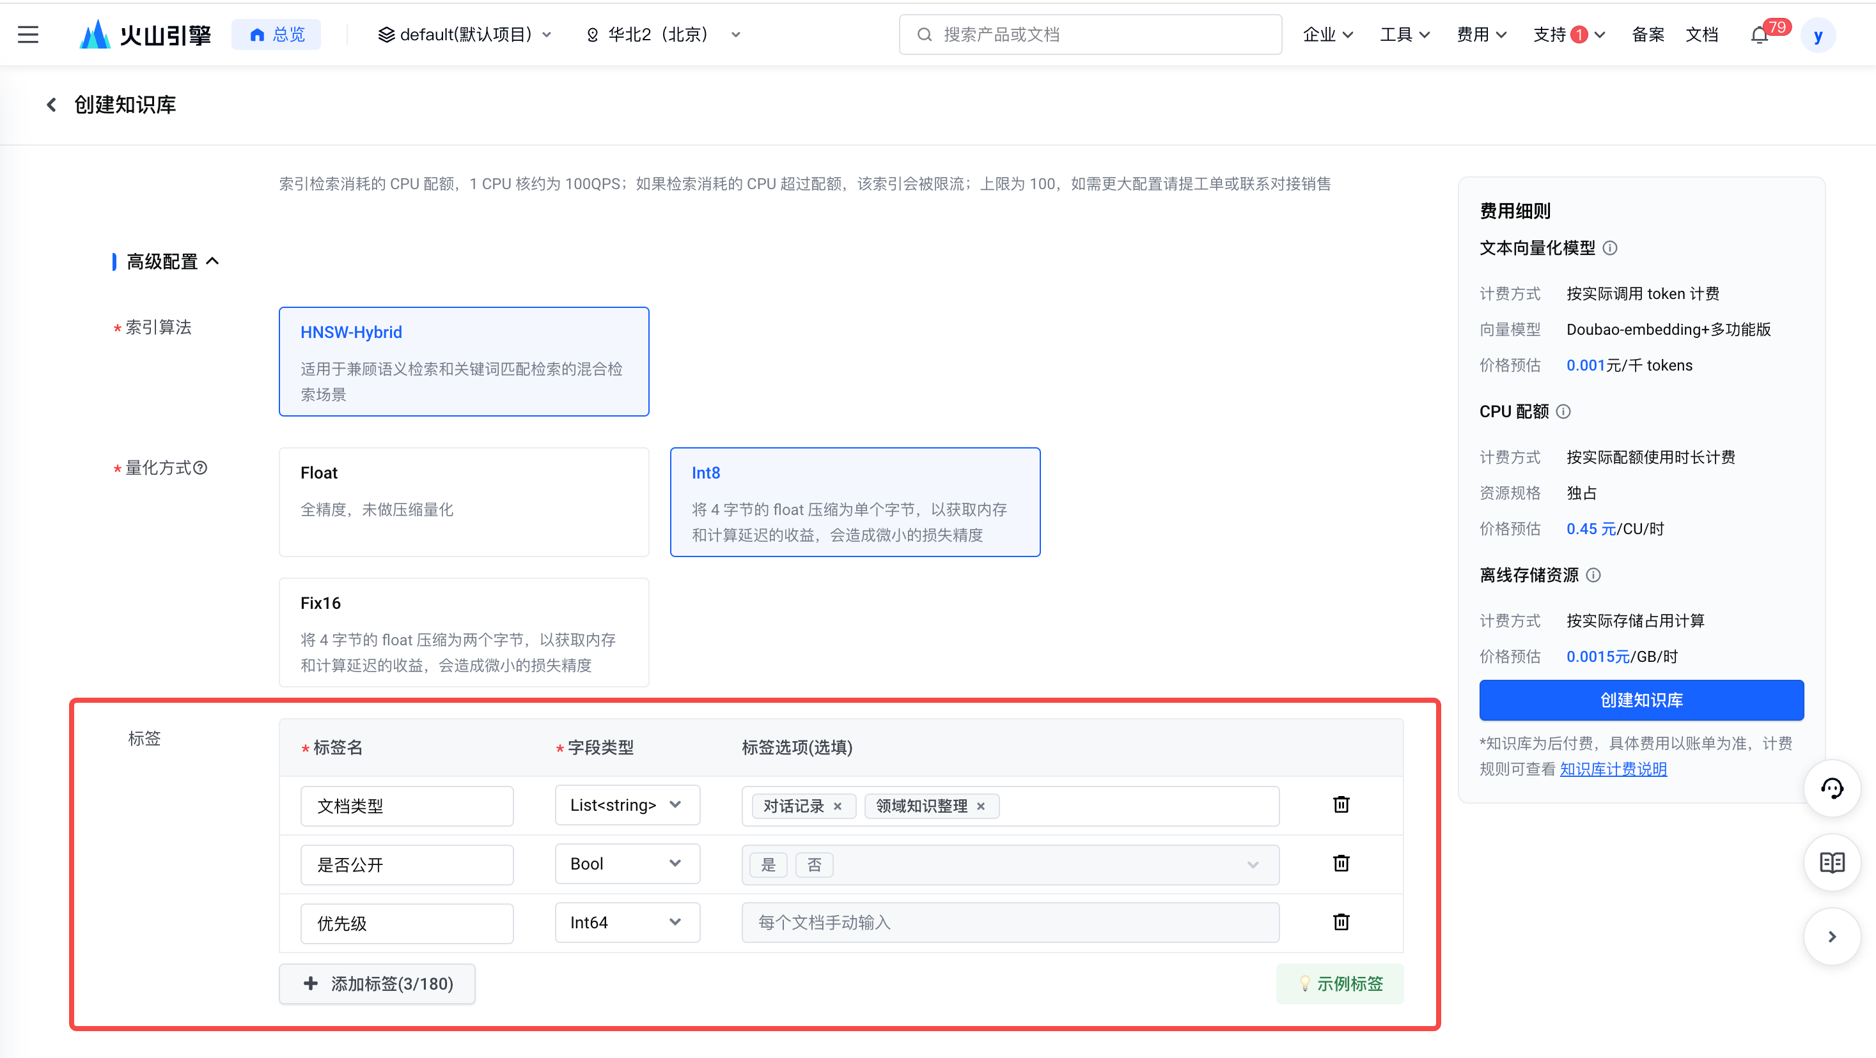Click the 总览 home button
Screen dimensions: 1876x1058
(x=277, y=34)
